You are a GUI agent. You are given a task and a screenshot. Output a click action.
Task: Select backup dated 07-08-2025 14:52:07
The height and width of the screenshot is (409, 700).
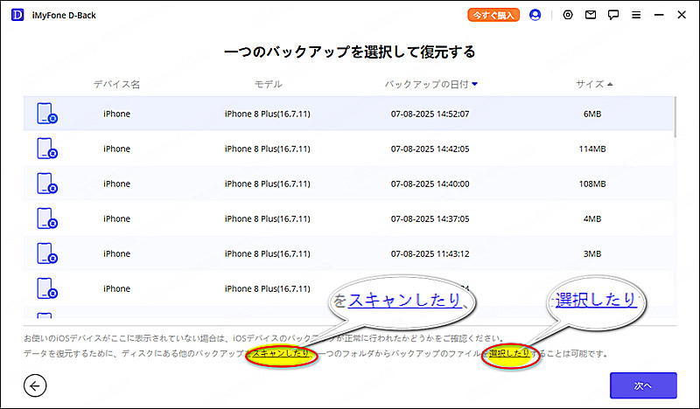point(430,114)
